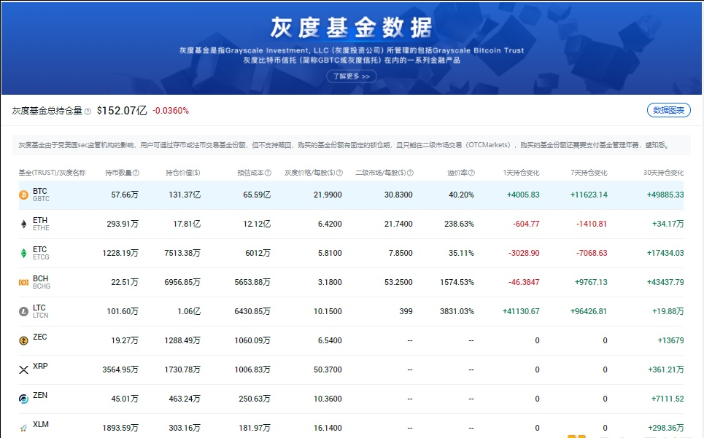Image resolution: width=704 pixels, height=438 pixels.
Task: Click BTC premium rate 40.20%
Action: (461, 195)
